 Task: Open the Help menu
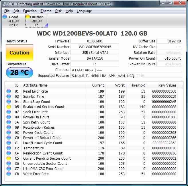pos(69,11)
